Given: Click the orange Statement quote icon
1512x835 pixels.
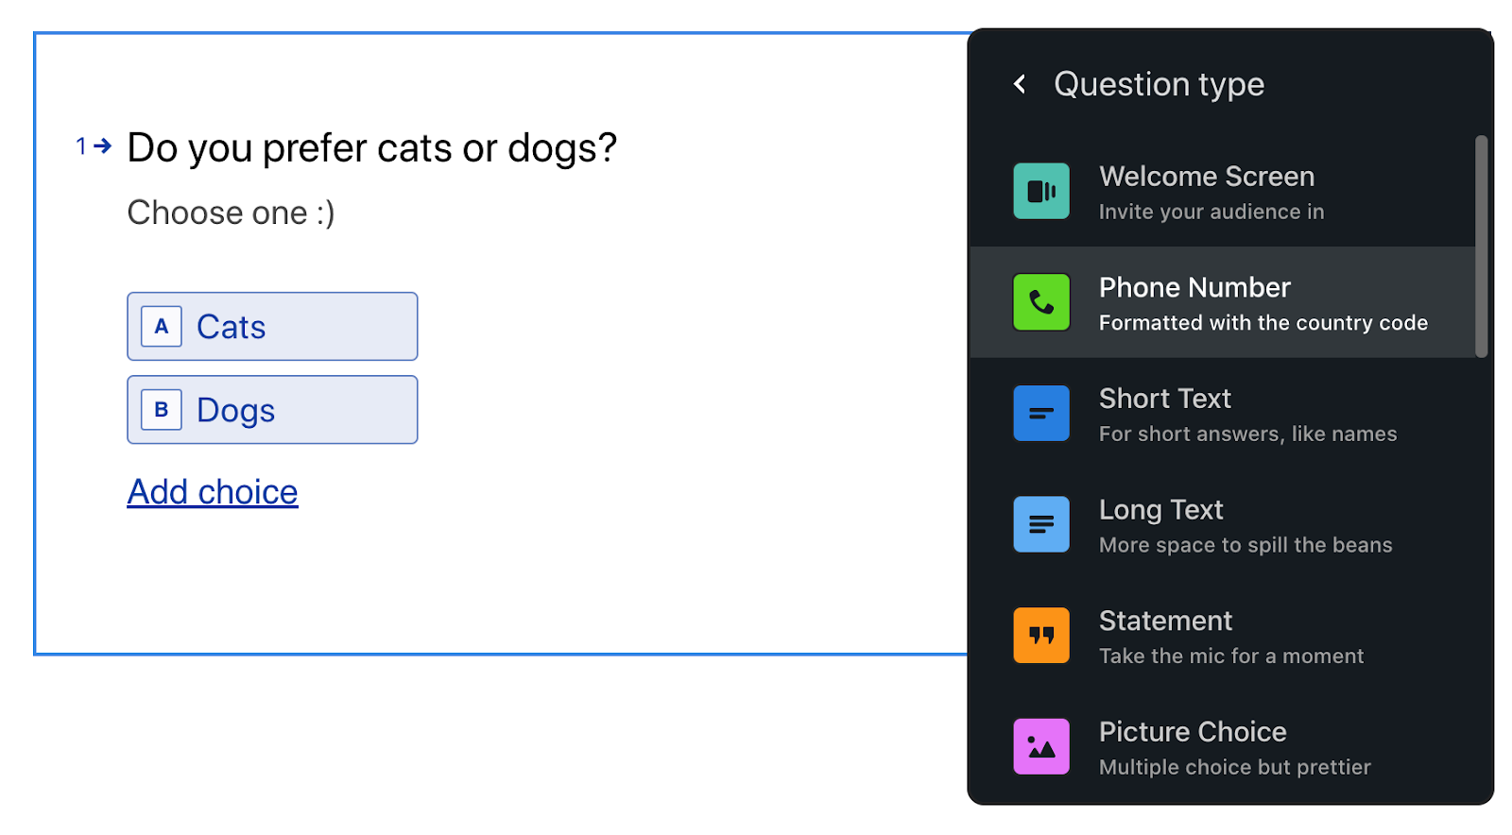Looking at the screenshot, I should tap(1041, 636).
